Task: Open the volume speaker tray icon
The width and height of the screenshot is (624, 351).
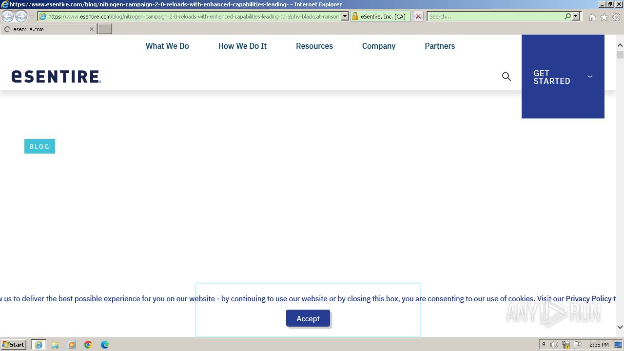Action: [x=554, y=345]
